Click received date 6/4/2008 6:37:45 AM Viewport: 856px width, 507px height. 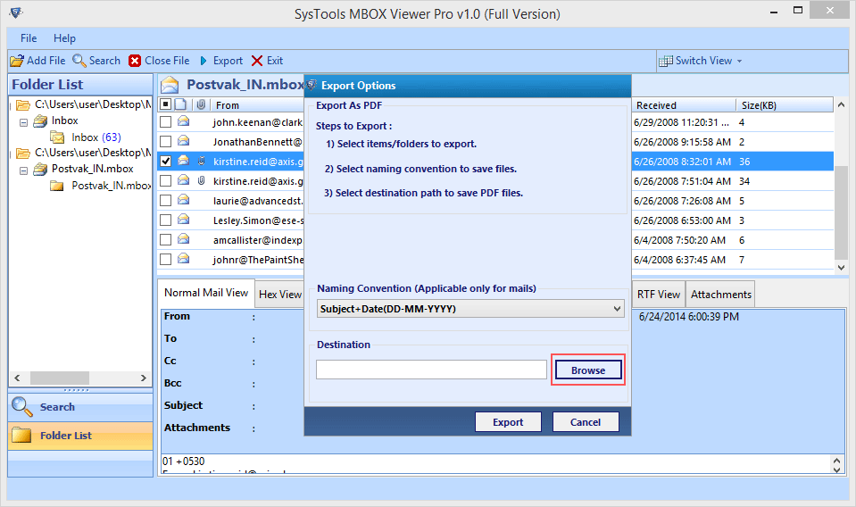[x=679, y=260]
